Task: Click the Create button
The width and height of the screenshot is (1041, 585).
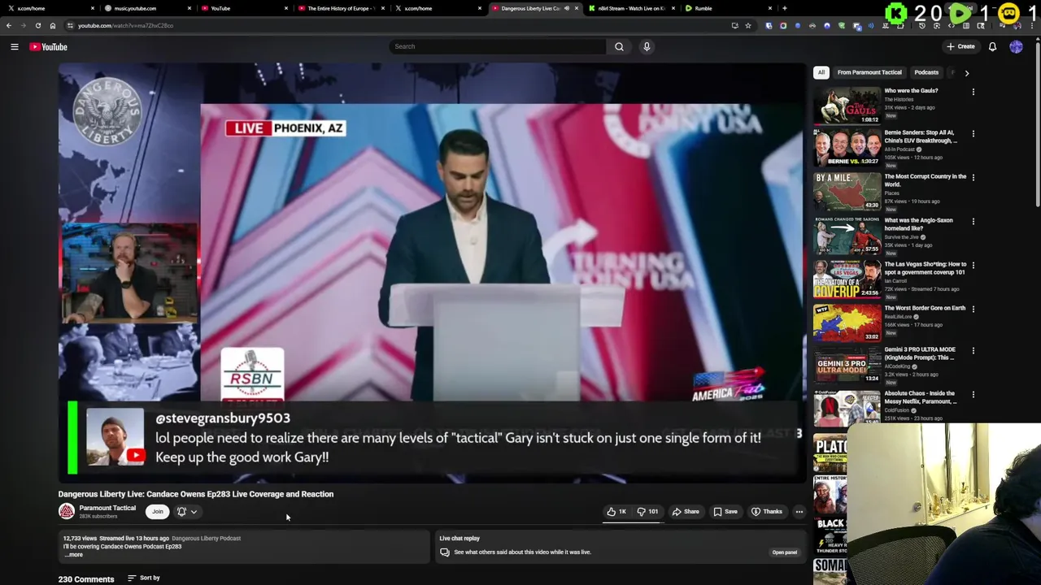Action: tap(960, 46)
